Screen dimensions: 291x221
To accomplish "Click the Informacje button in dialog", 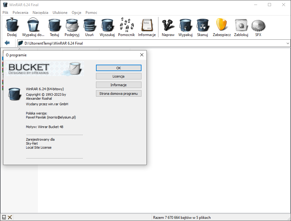I will click(x=119, y=85).
